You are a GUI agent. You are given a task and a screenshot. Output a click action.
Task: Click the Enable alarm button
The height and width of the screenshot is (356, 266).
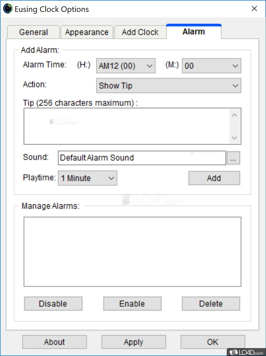(132, 304)
